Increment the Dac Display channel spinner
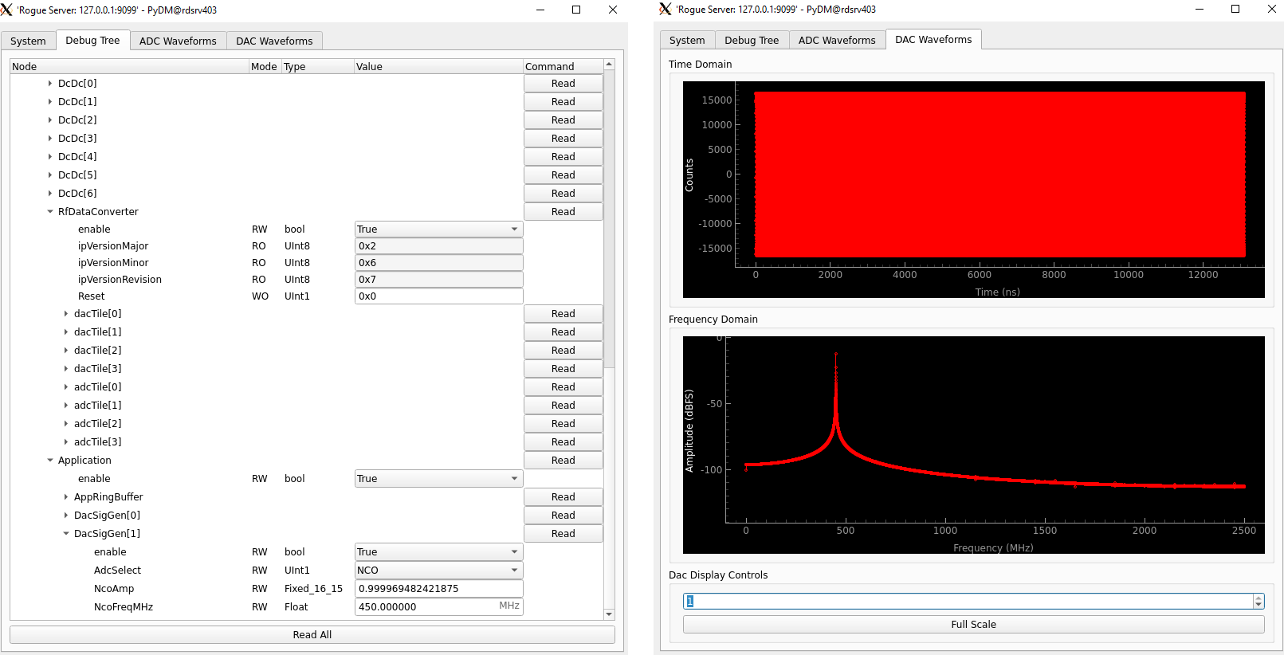The image size is (1284, 655). (x=1258, y=598)
